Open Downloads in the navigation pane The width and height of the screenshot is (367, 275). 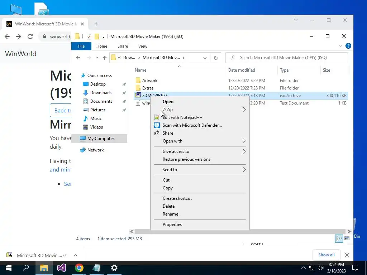(x=101, y=93)
